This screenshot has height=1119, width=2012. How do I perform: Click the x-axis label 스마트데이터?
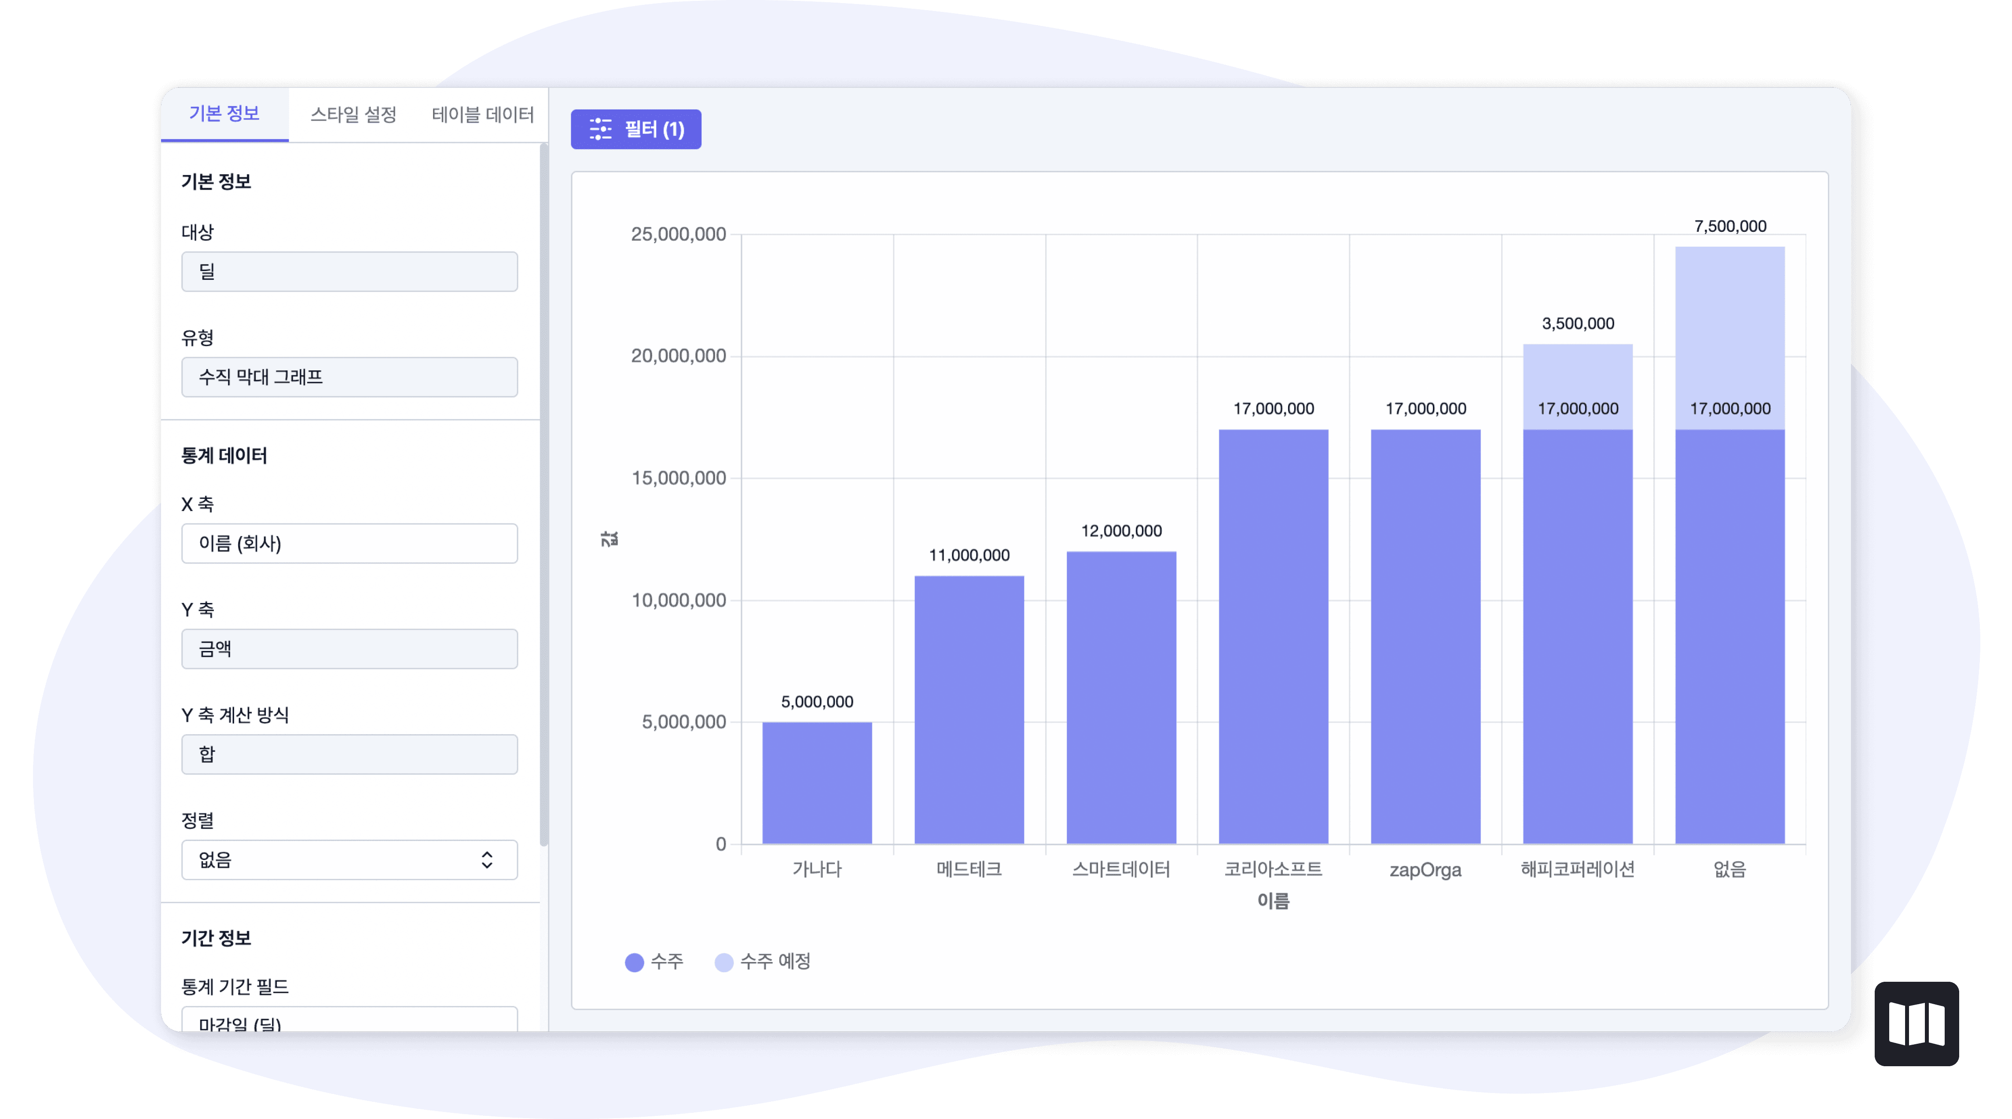(x=1122, y=869)
